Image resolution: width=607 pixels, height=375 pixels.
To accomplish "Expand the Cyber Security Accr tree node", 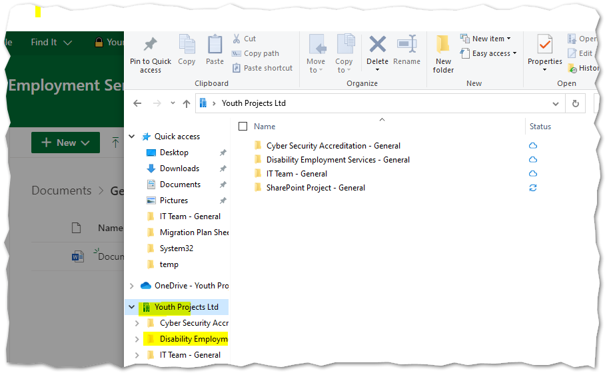I will pyautogui.click(x=137, y=323).
